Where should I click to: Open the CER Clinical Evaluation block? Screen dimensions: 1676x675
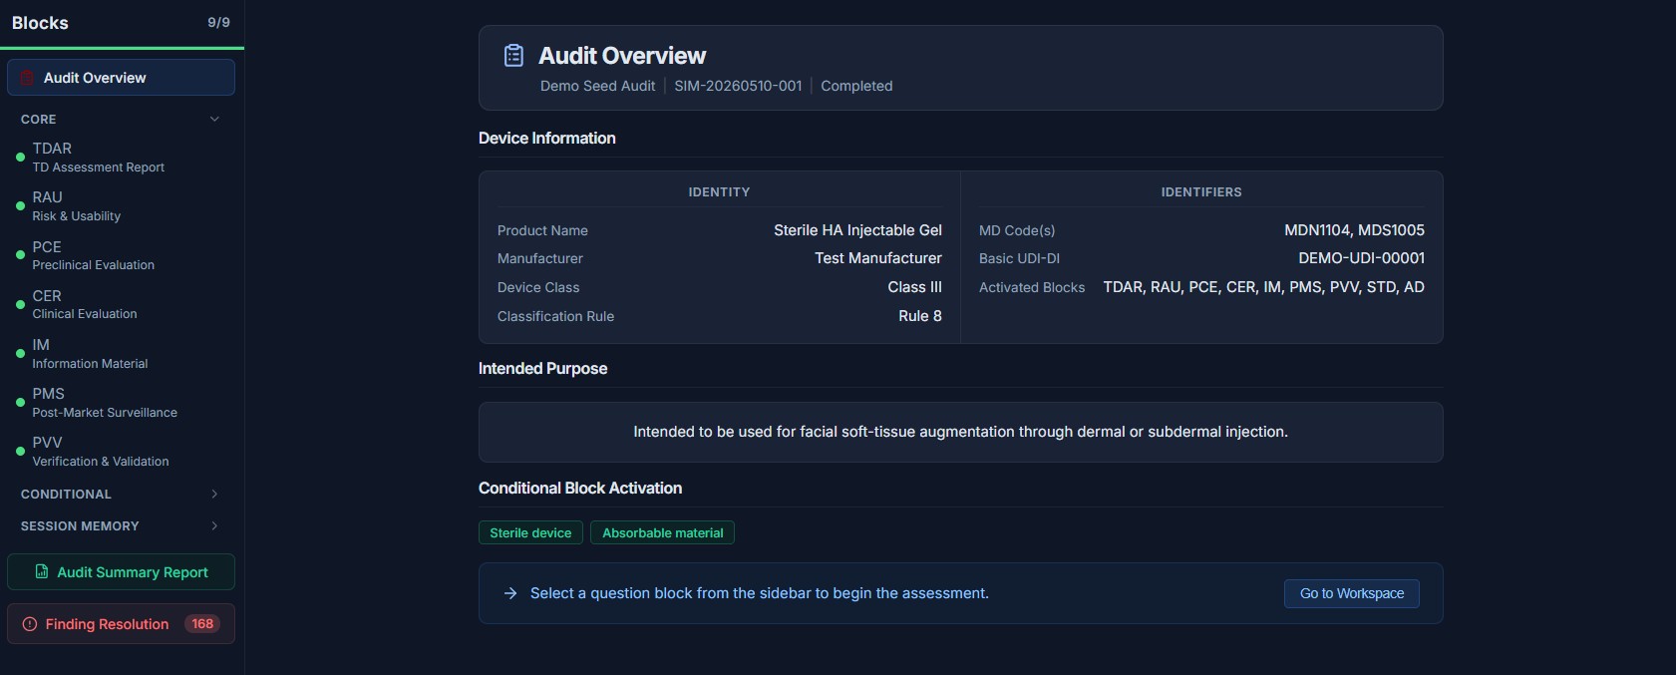[121, 304]
